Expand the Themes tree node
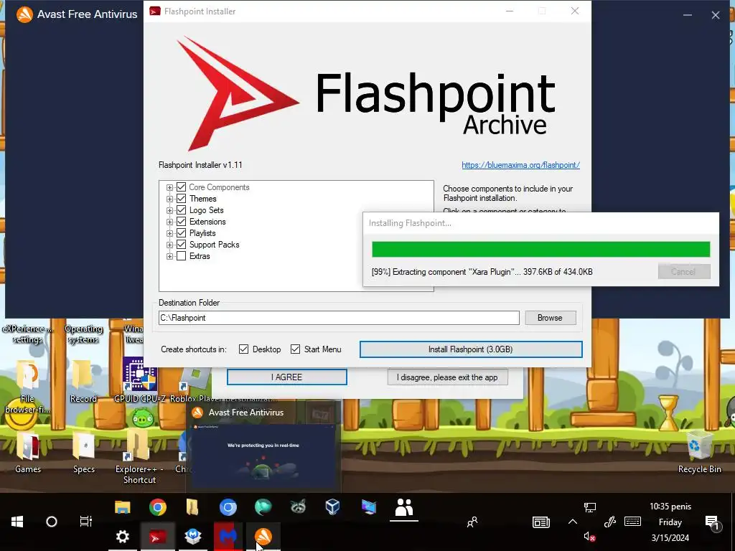Viewport: 735px width, 551px height. [169, 199]
